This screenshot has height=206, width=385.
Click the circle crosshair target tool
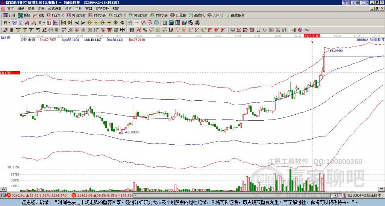(77, 30)
